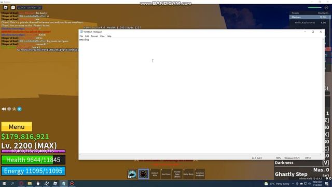Select the first hotbar item with blue icon
332x187 pixels.
click(x=132, y=174)
